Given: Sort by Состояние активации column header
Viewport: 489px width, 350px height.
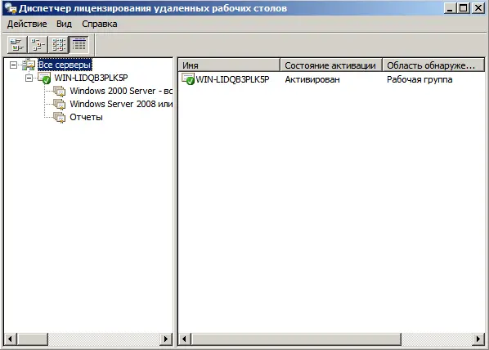Looking at the screenshot, I should tap(331, 65).
